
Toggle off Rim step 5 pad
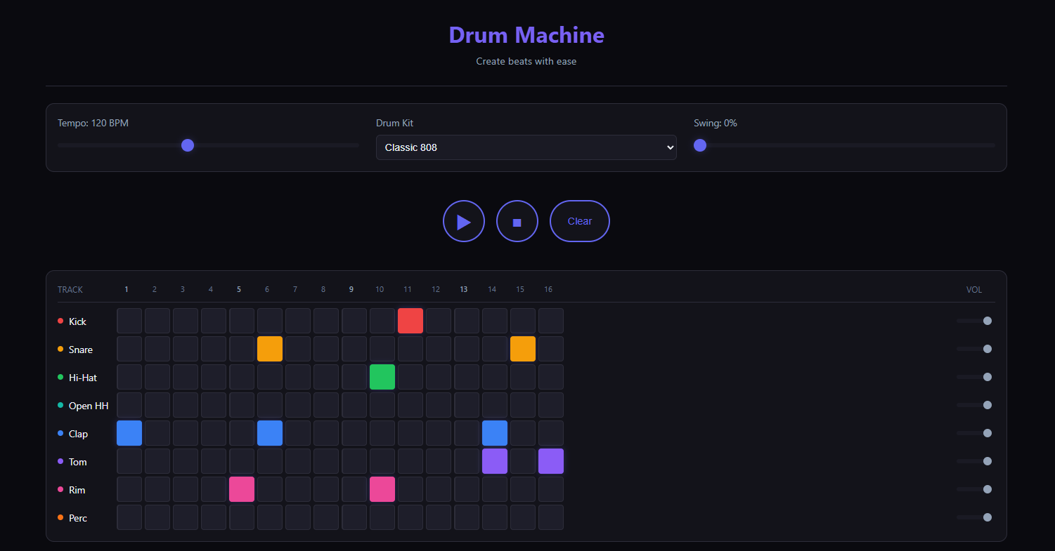point(242,489)
